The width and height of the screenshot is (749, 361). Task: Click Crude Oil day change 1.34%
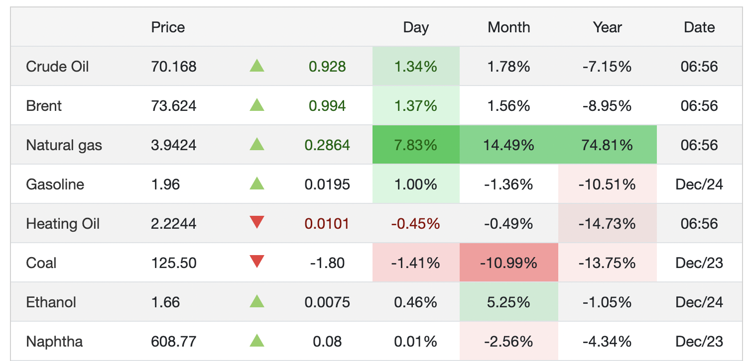click(x=416, y=66)
